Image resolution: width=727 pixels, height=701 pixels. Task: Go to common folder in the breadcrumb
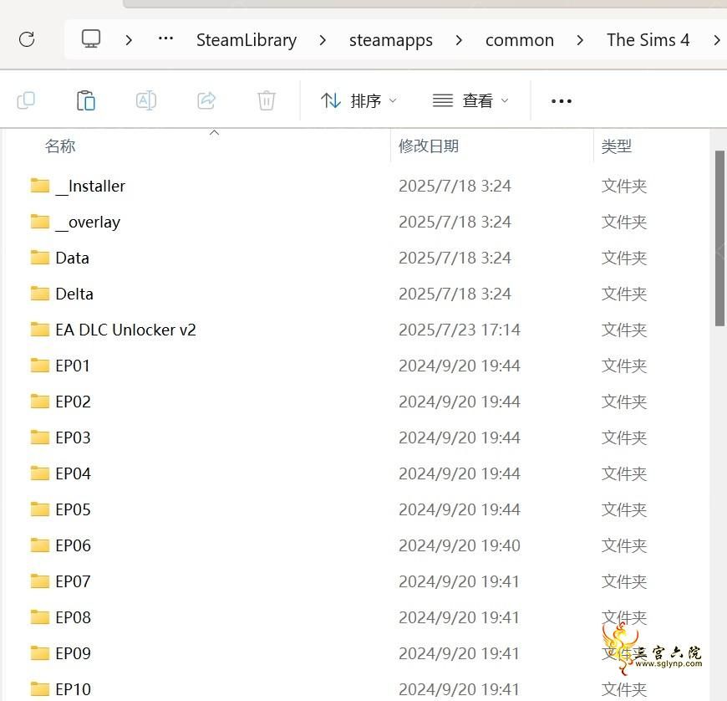pyautogui.click(x=520, y=40)
